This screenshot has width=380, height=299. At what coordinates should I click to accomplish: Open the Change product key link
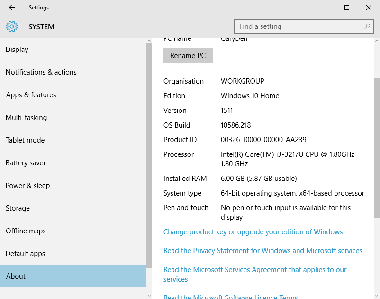[253, 232]
